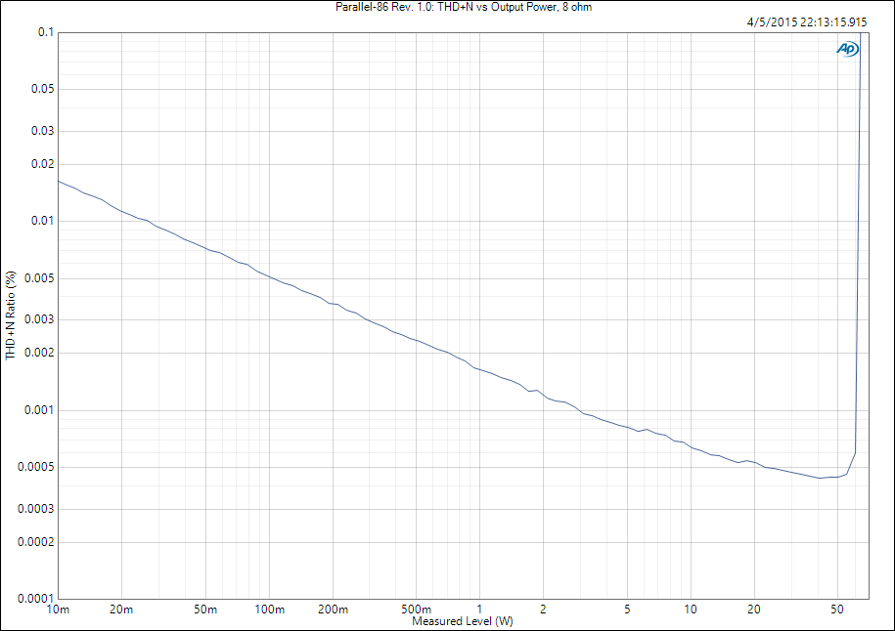
Task: Click the curve's starting point at 10m W
Action: [59, 182]
